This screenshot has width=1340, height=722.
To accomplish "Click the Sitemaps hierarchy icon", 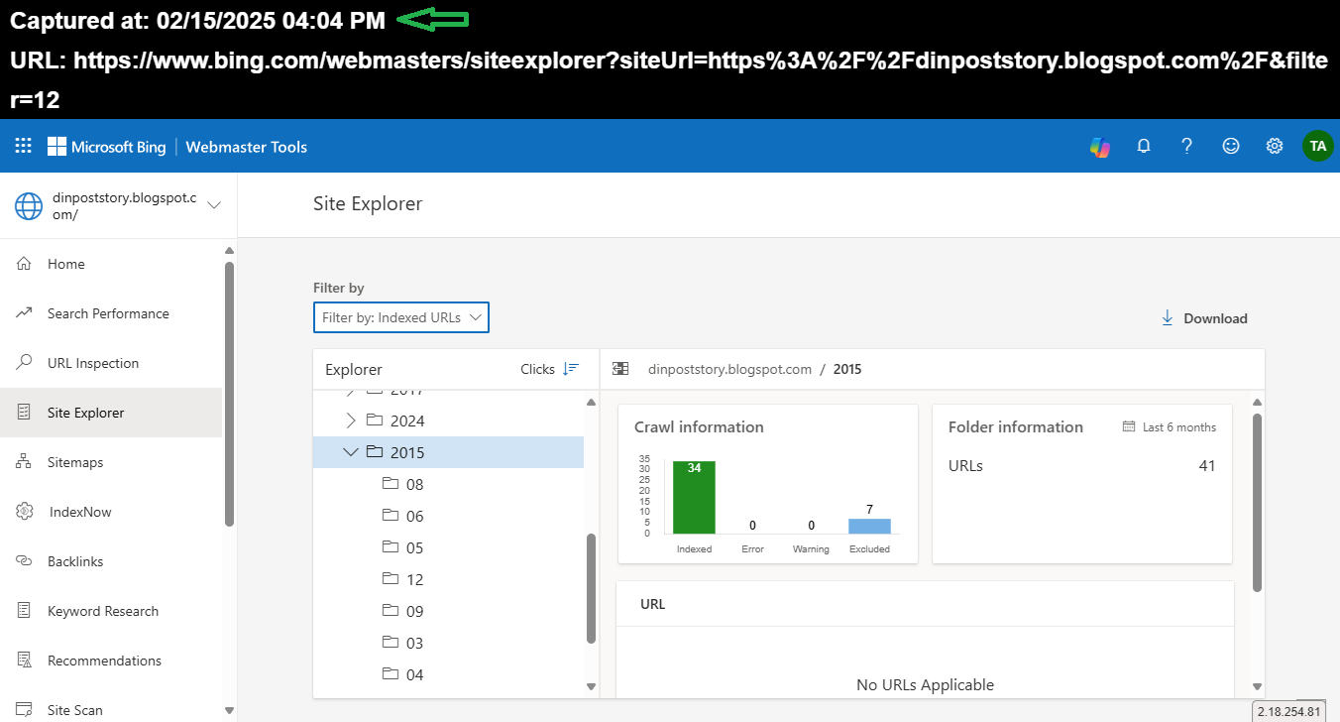I will click(x=25, y=462).
